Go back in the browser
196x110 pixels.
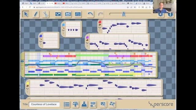(23, 7)
